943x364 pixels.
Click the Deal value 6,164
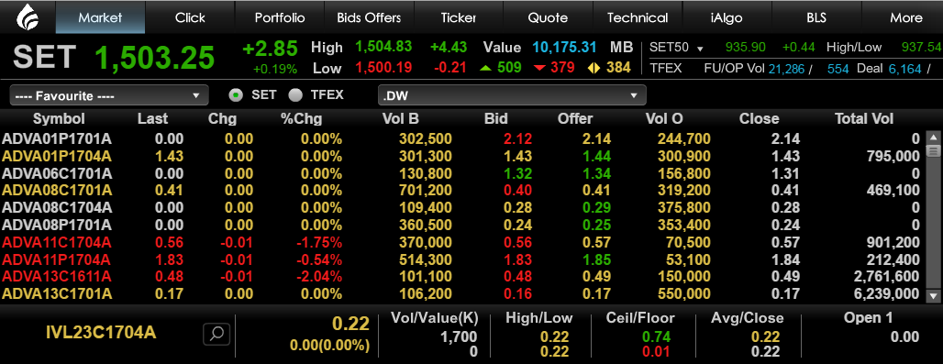point(905,69)
